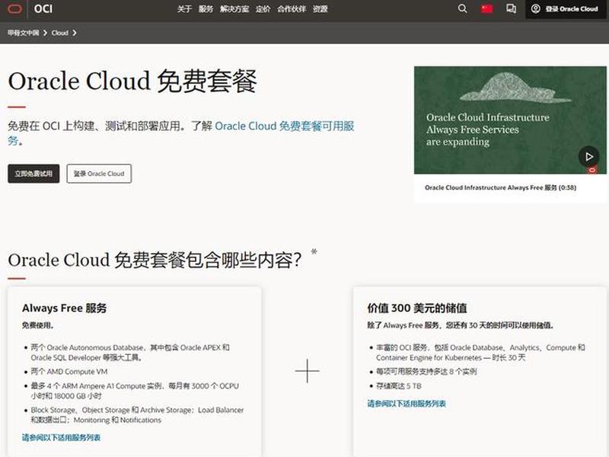The image size is (609, 457).
Task: Click the Block Storage, Object Storage bullet
Action: (137, 415)
